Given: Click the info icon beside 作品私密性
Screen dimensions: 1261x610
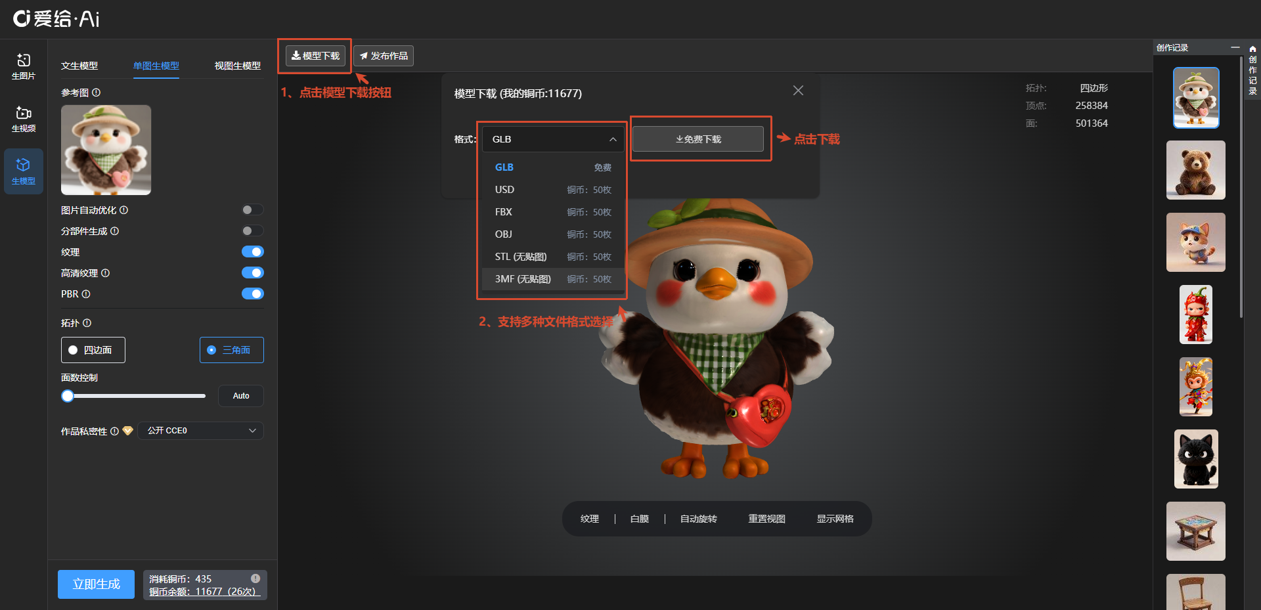Looking at the screenshot, I should (115, 431).
